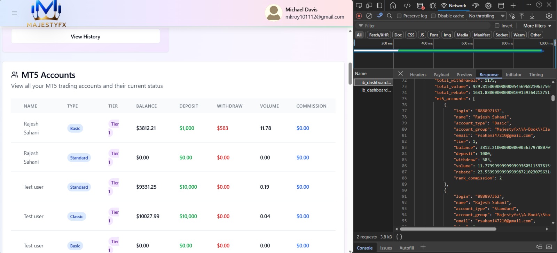Filter requests by Fetch/XHR
Screen dimensions: 557x253
[x=379, y=35]
